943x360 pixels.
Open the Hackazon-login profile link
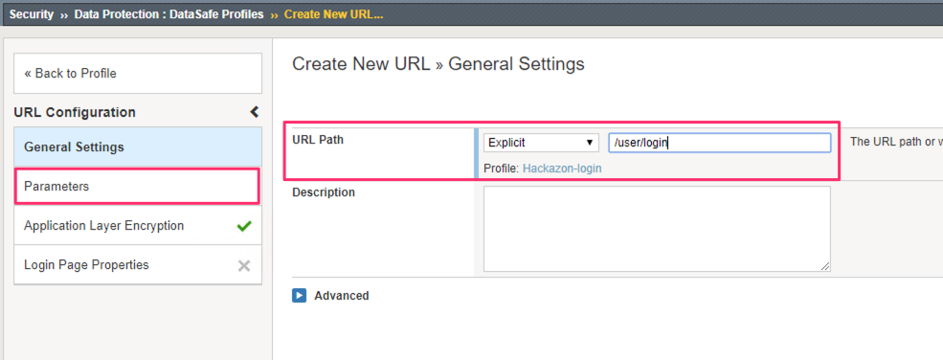pos(562,169)
